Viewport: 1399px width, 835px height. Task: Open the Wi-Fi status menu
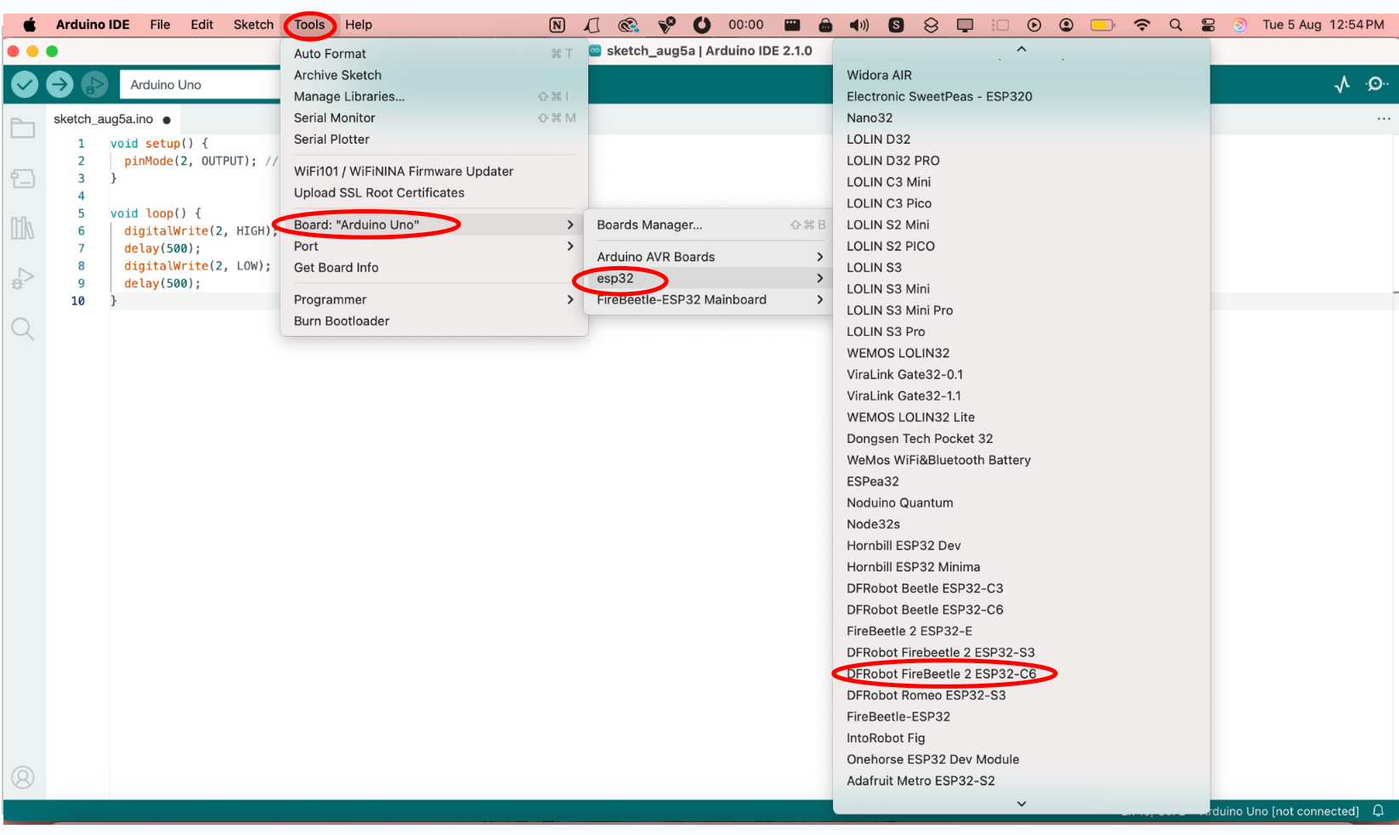click(1141, 25)
